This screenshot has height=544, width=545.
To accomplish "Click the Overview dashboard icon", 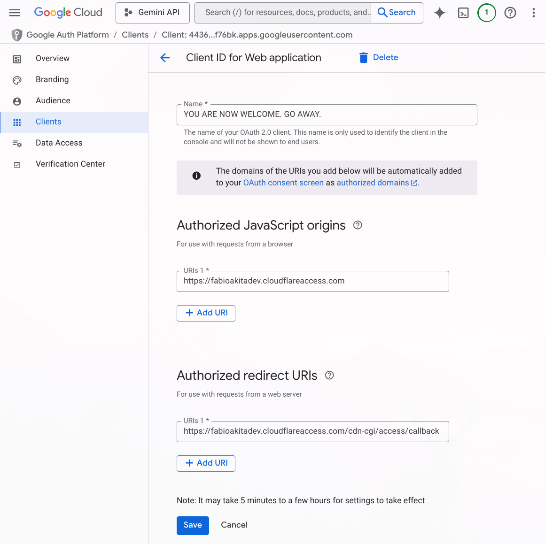I will click(x=17, y=59).
